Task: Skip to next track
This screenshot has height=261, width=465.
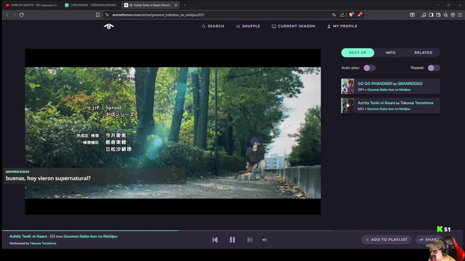Action: [x=250, y=240]
